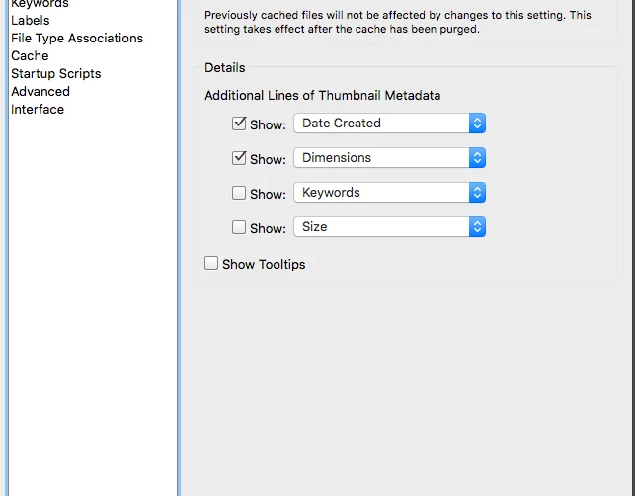
Task: Open the Size metadata dropdown
Action: point(381,227)
